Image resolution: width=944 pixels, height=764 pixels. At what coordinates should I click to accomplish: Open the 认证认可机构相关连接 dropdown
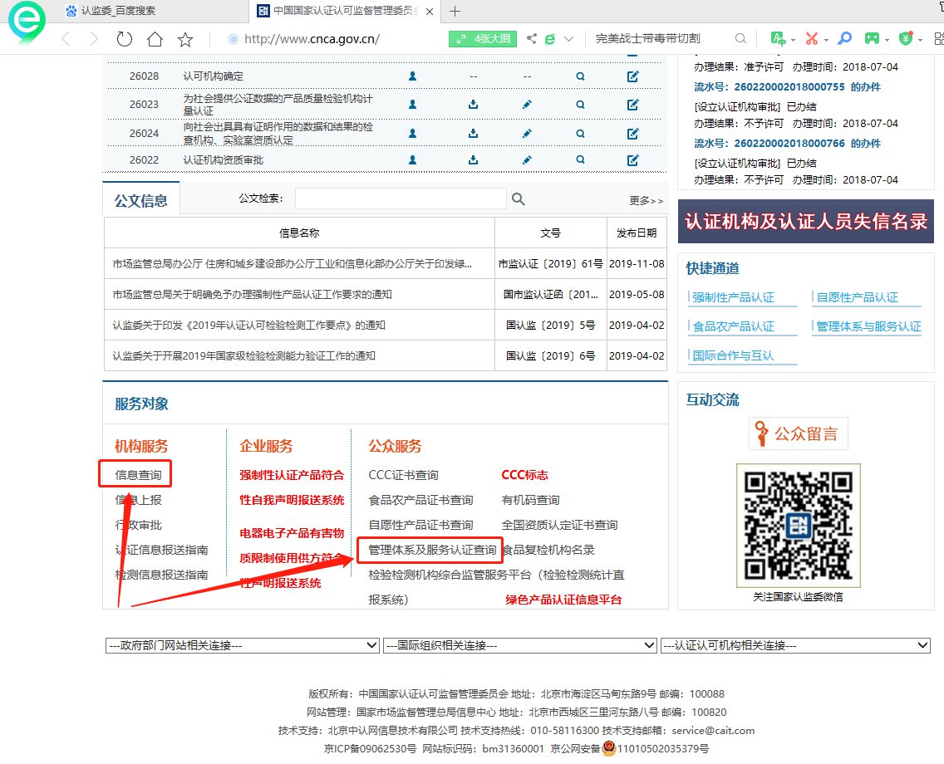795,645
